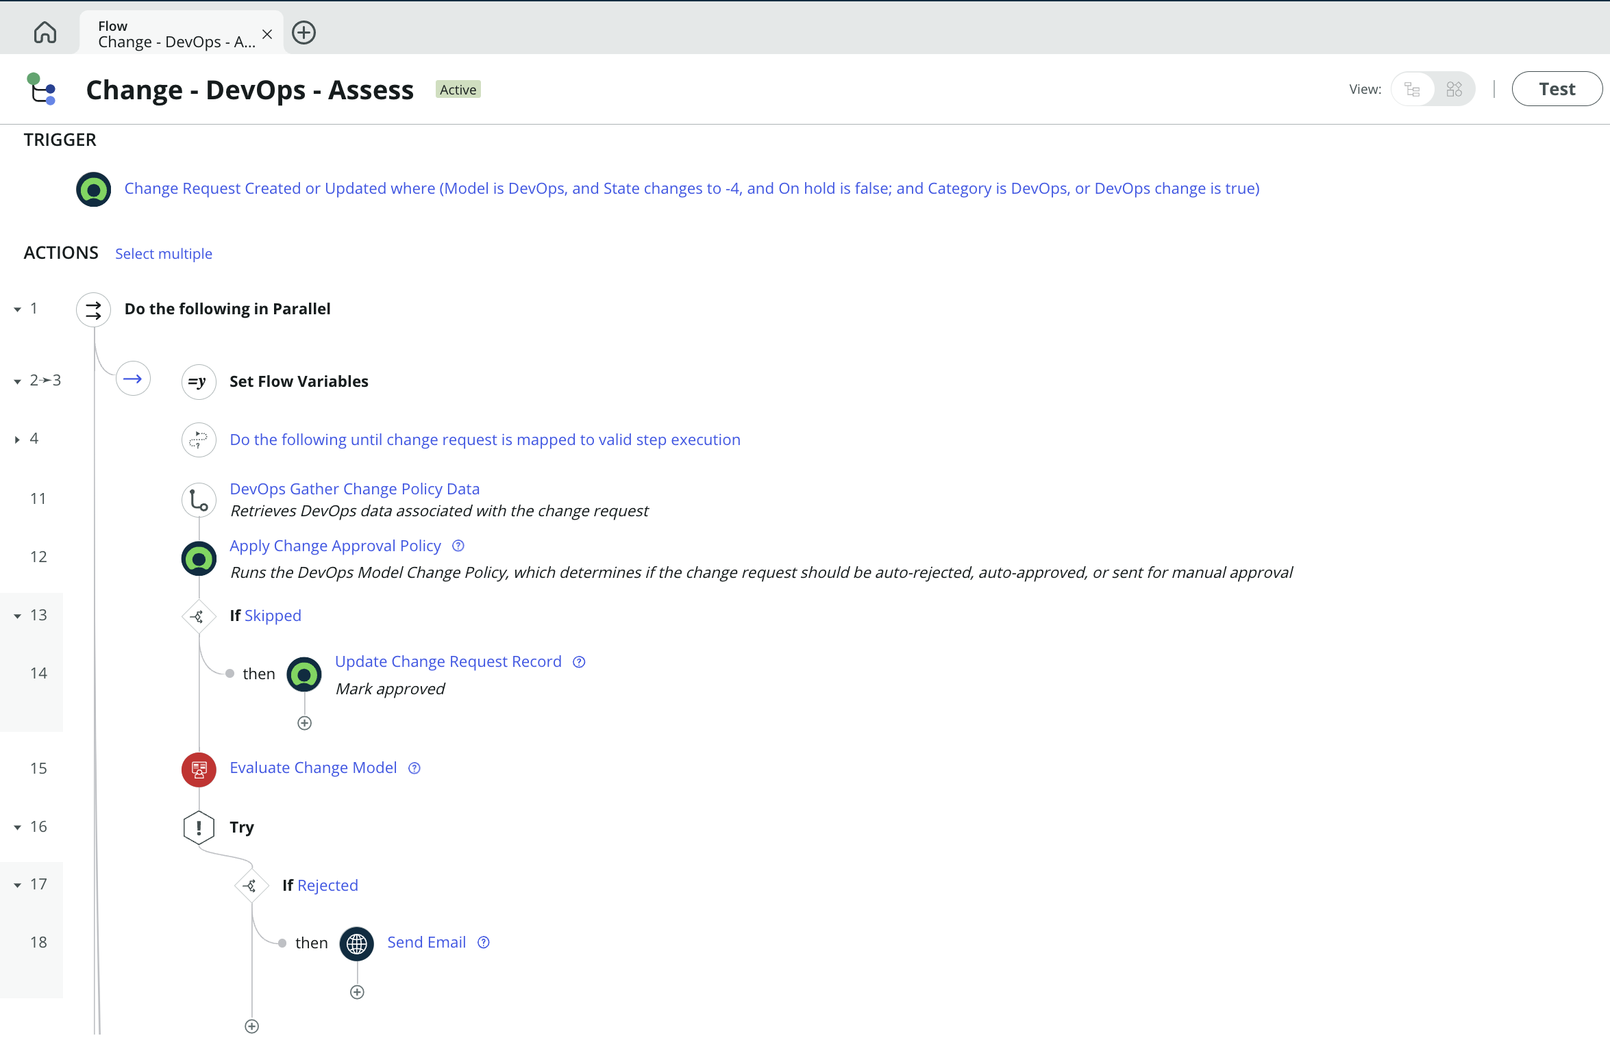Close the Change - DevOps flow tab
1610x1064 pixels.
click(x=267, y=34)
